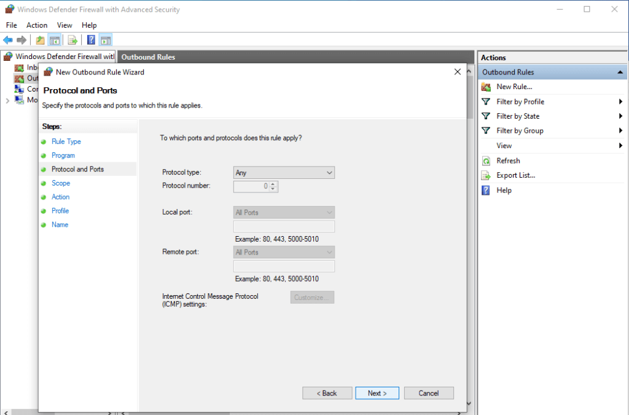Image resolution: width=629 pixels, height=415 pixels.
Task: Open the Filter by Group submenu arrow
Action: (620, 130)
